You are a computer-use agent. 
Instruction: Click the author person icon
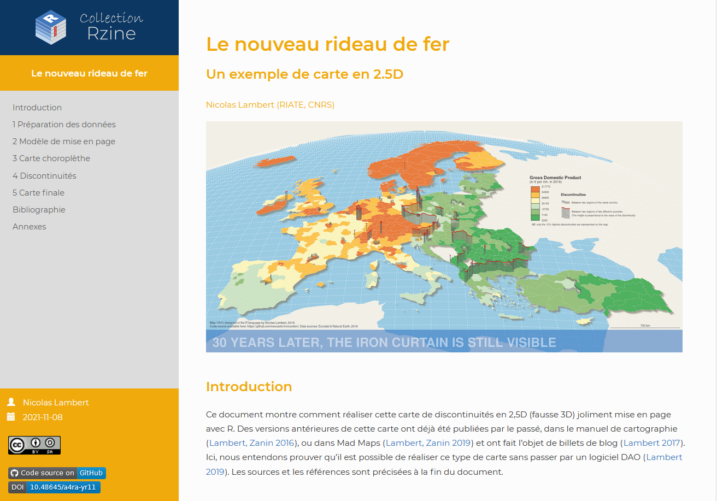(x=11, y=402)
